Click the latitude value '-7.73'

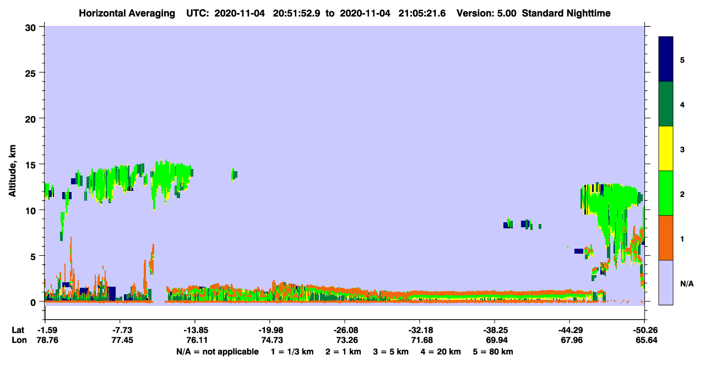[122, 330]
